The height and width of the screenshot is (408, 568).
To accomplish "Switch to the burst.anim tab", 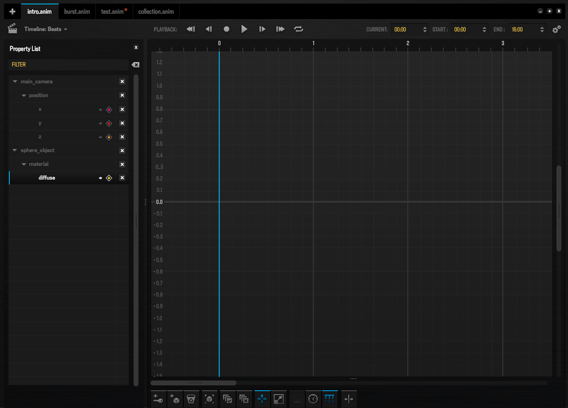I will pyautogui.click(x=77, y=12).
